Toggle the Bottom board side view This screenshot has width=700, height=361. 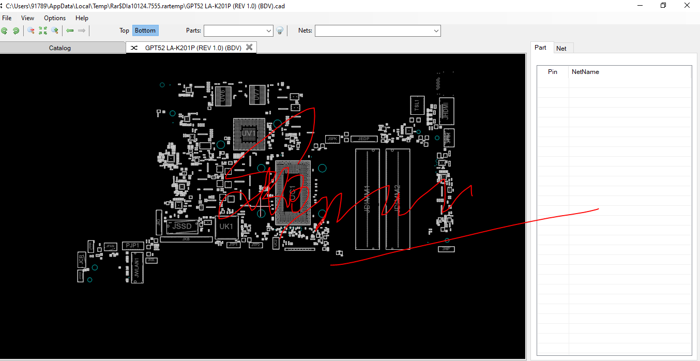tap(145, 31)
